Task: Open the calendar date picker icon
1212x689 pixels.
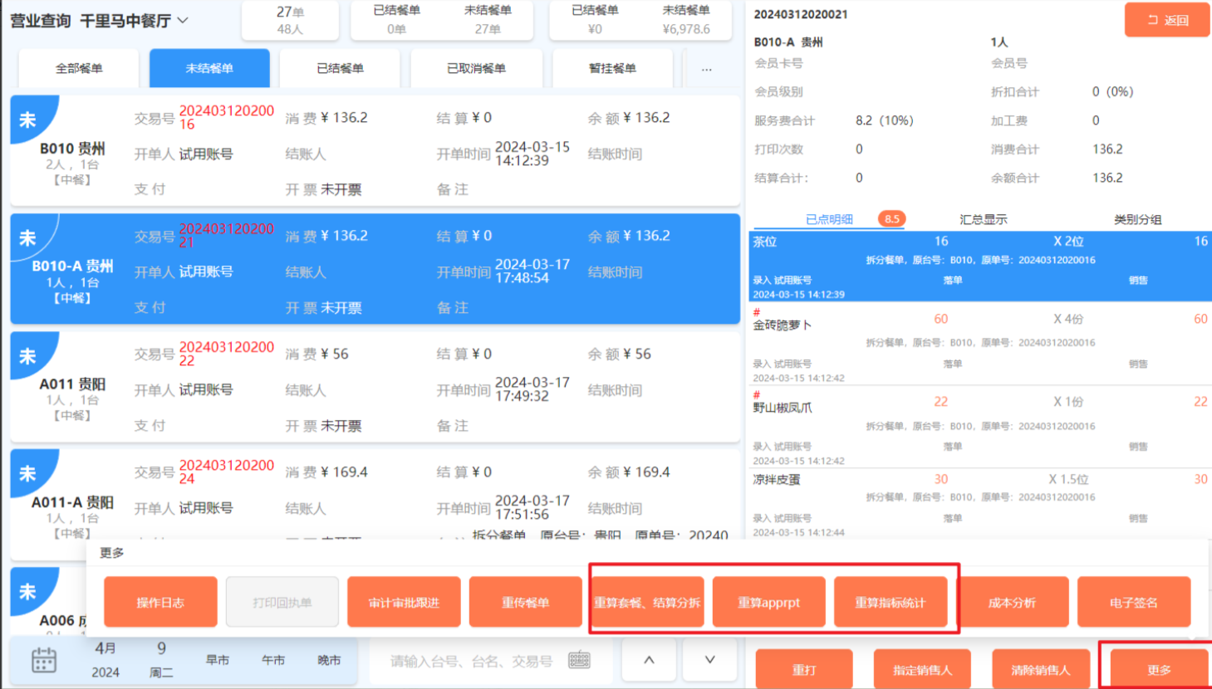Action: (x=44, y=661)
